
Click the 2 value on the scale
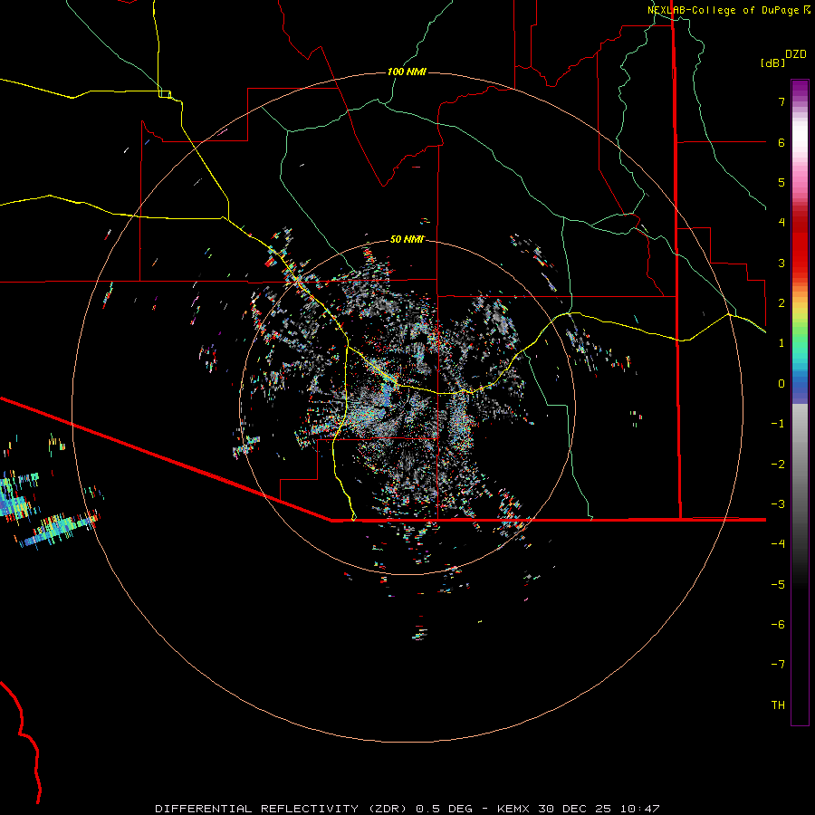pos(781,303)
